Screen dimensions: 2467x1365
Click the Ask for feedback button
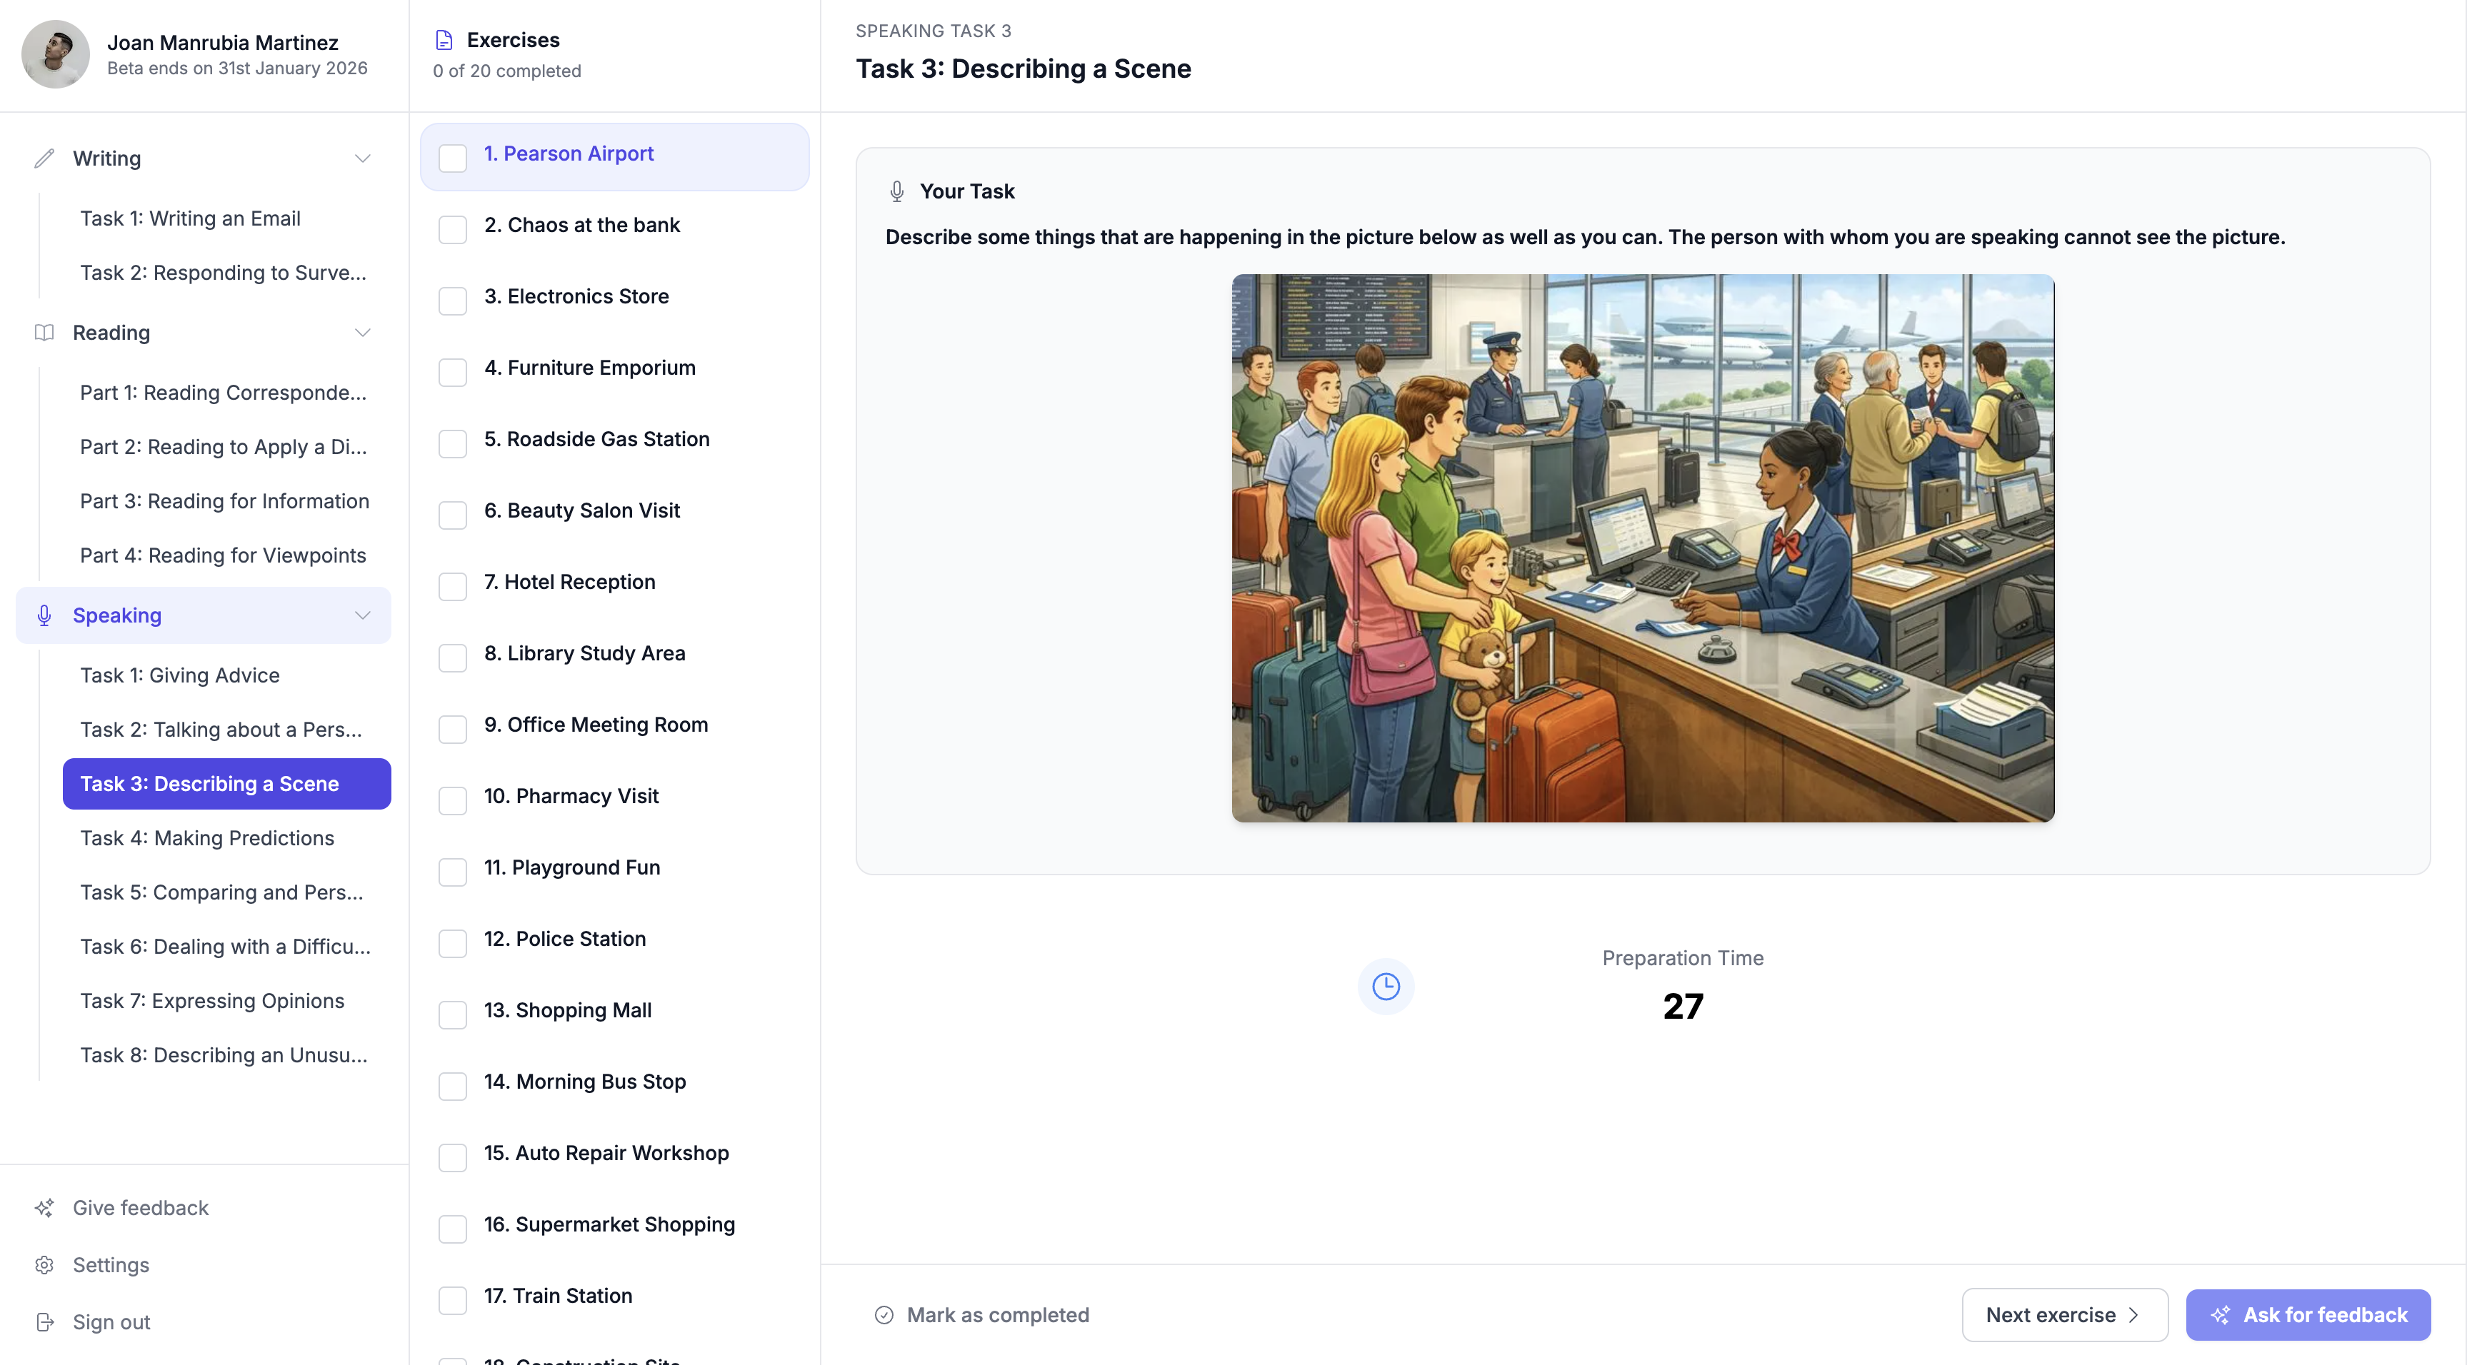[x=2308, y=1314]
